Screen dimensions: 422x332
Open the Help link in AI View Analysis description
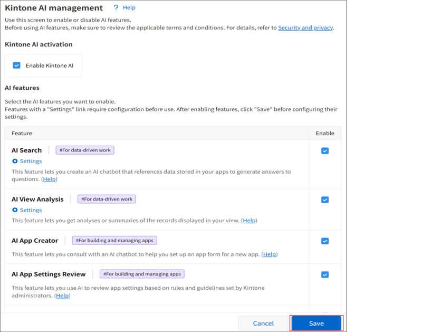click(x=249, y=220)
